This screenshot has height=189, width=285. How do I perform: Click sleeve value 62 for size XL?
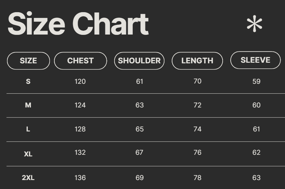(x=256, y=153)
